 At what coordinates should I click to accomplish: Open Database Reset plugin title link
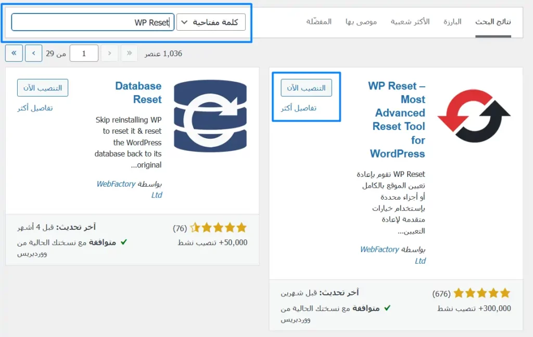click(x=138, y=93)
